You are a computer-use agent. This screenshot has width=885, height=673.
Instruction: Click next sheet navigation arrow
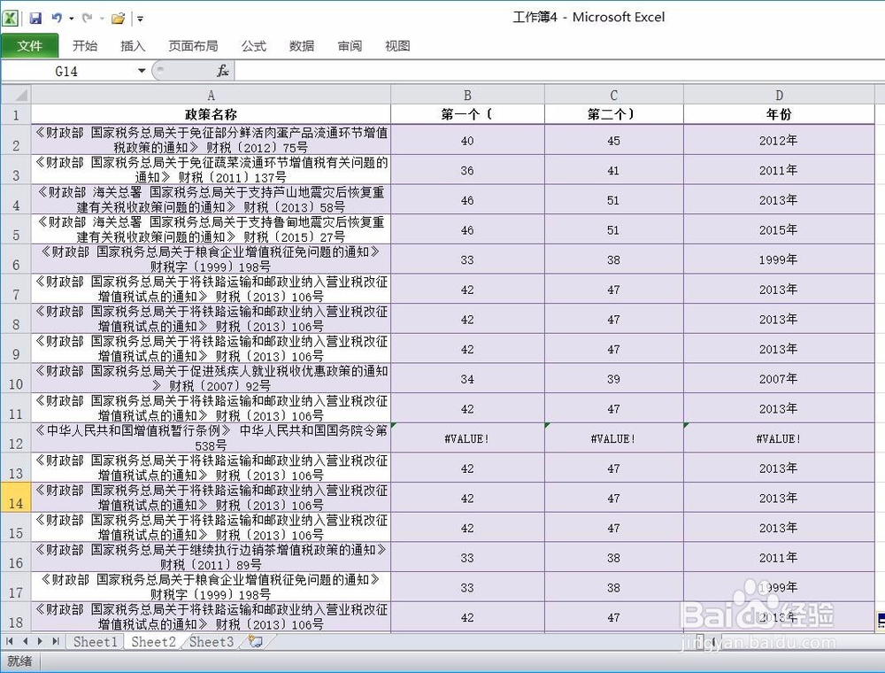[40, 641]
